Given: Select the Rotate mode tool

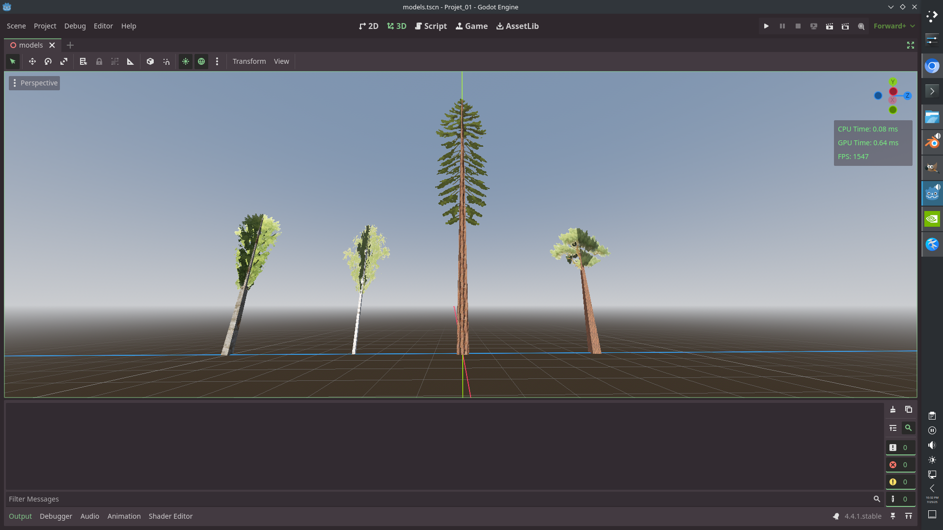Looking at the screenshot, I should tap(48, 61).
